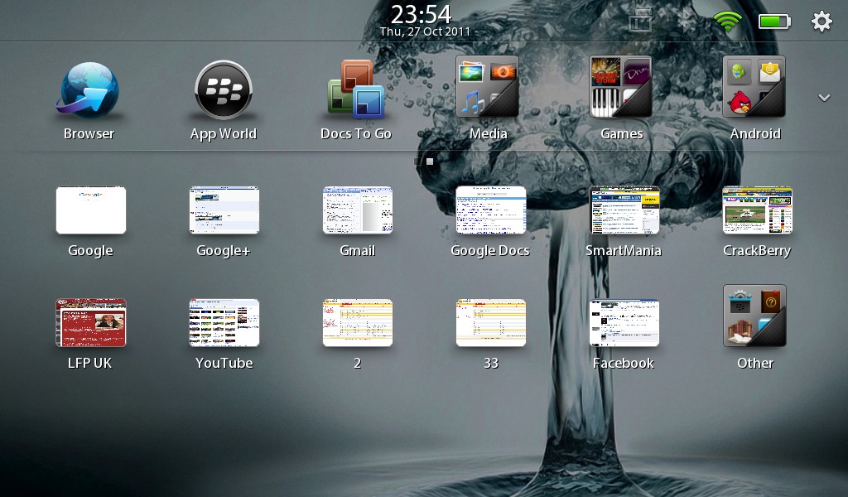The image size is (848, 497).
Task: Open settings via the gear icon
Action: pos(821,22)
